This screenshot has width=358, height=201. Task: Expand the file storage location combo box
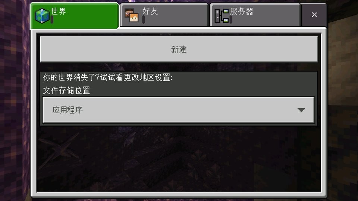coord(179,110)
